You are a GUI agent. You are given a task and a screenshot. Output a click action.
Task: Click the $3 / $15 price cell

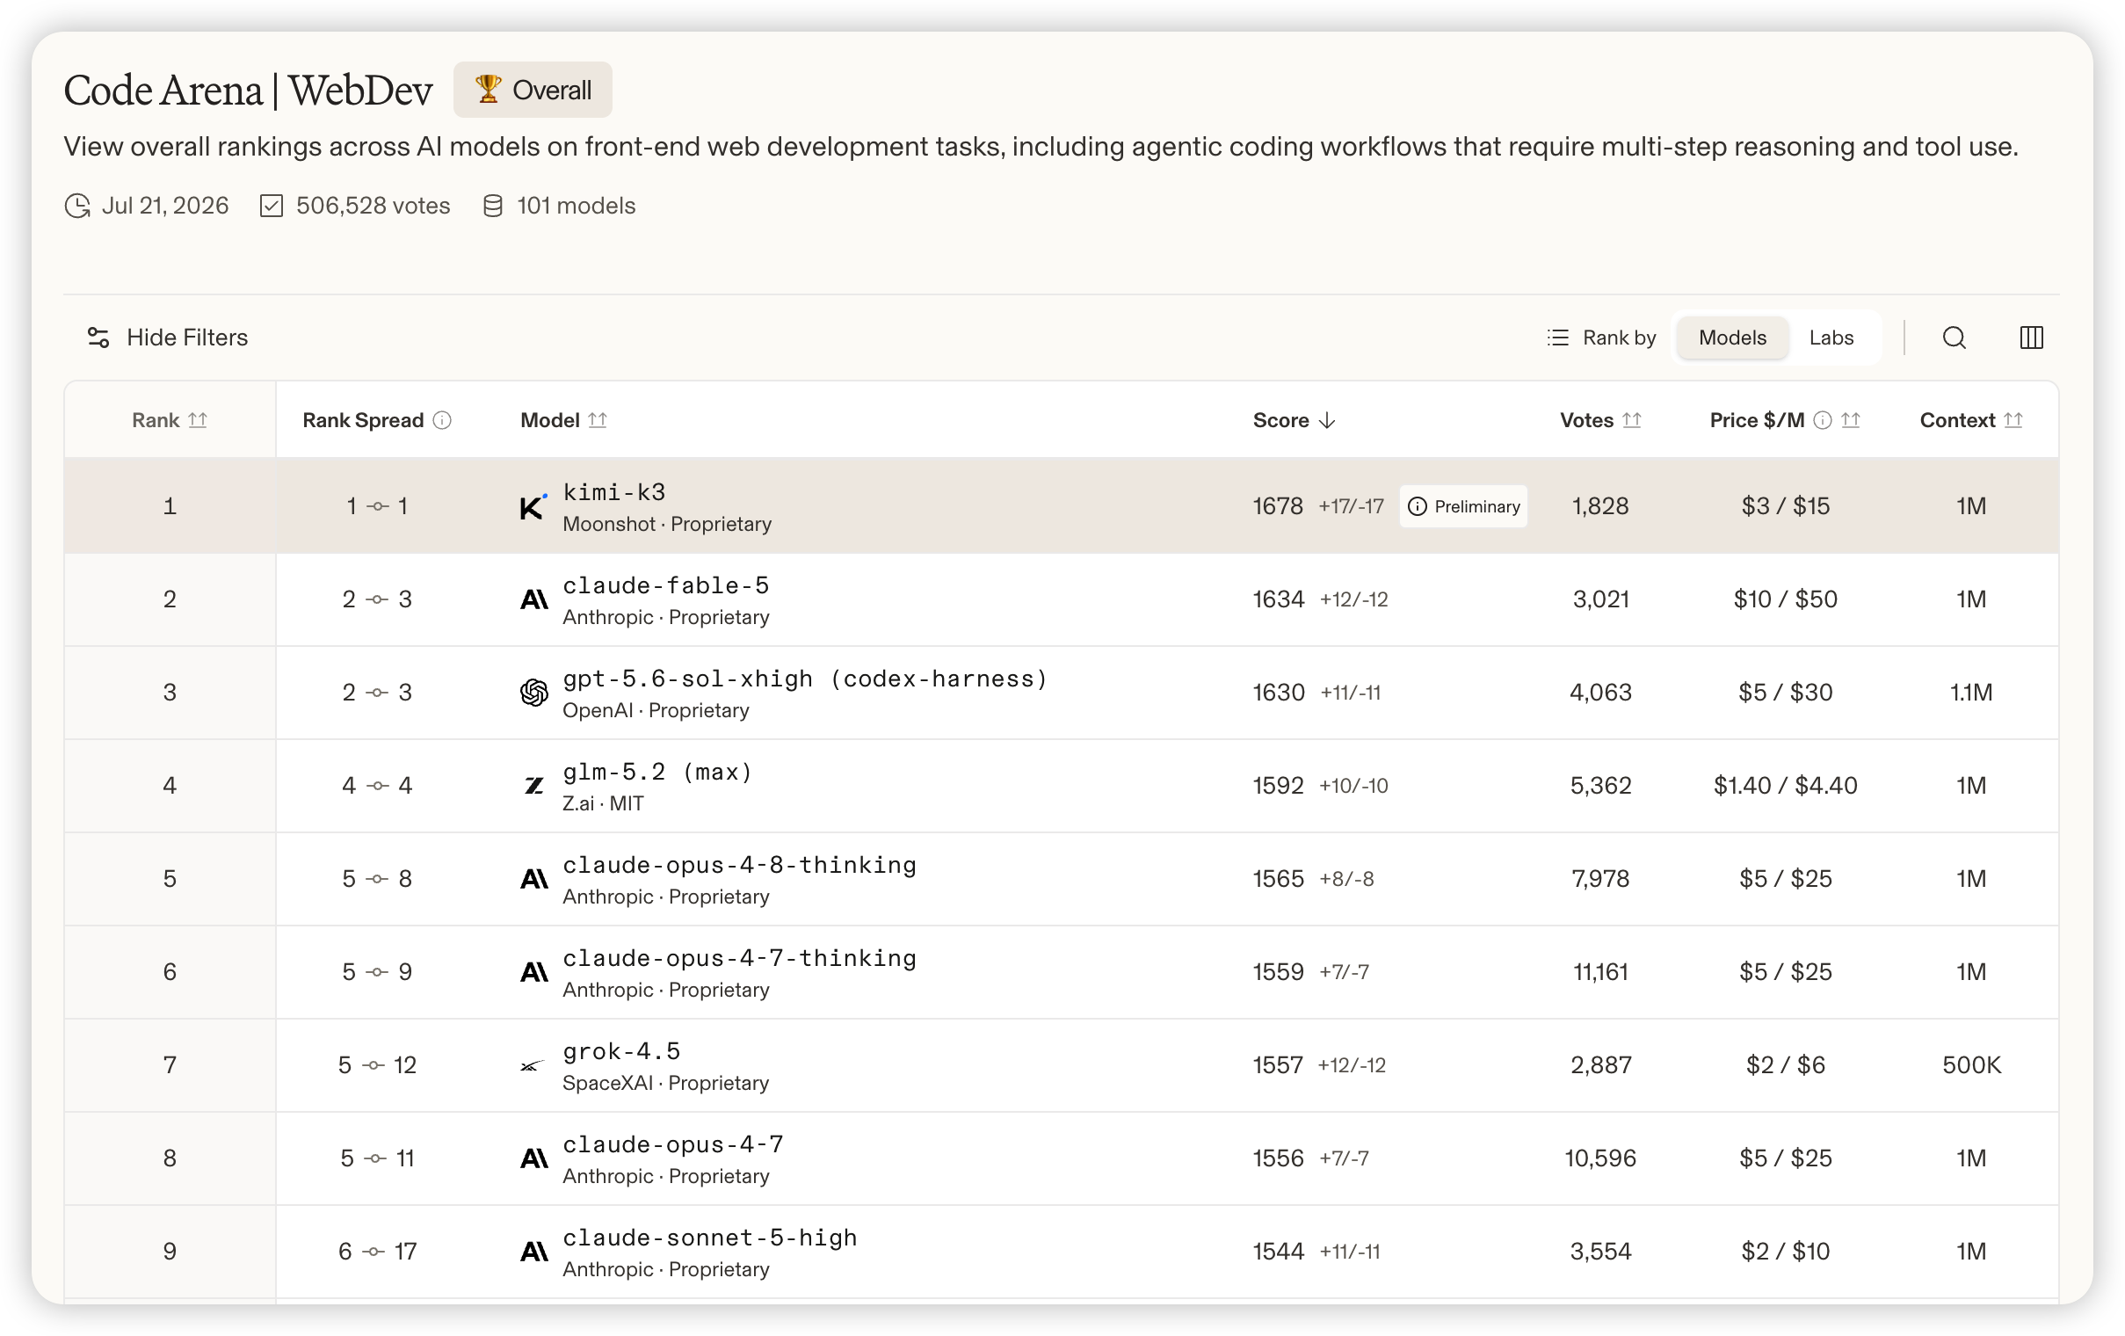pos(1785,506)
